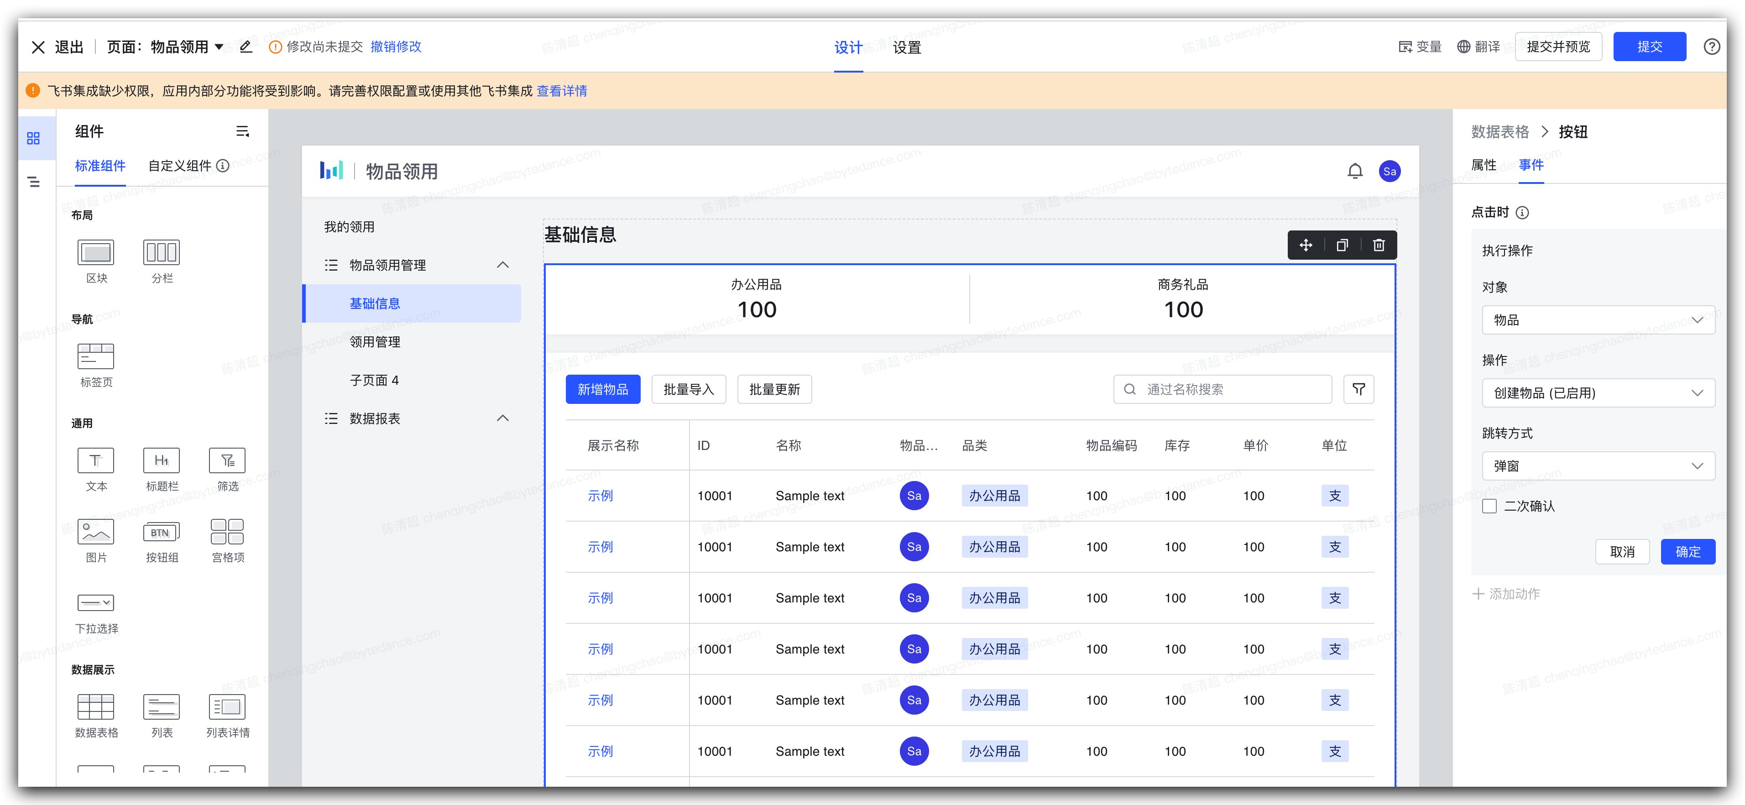Click the 确定 confirm button
The height and width of the screenshot is (805, 1745).
coord(1688,552)
